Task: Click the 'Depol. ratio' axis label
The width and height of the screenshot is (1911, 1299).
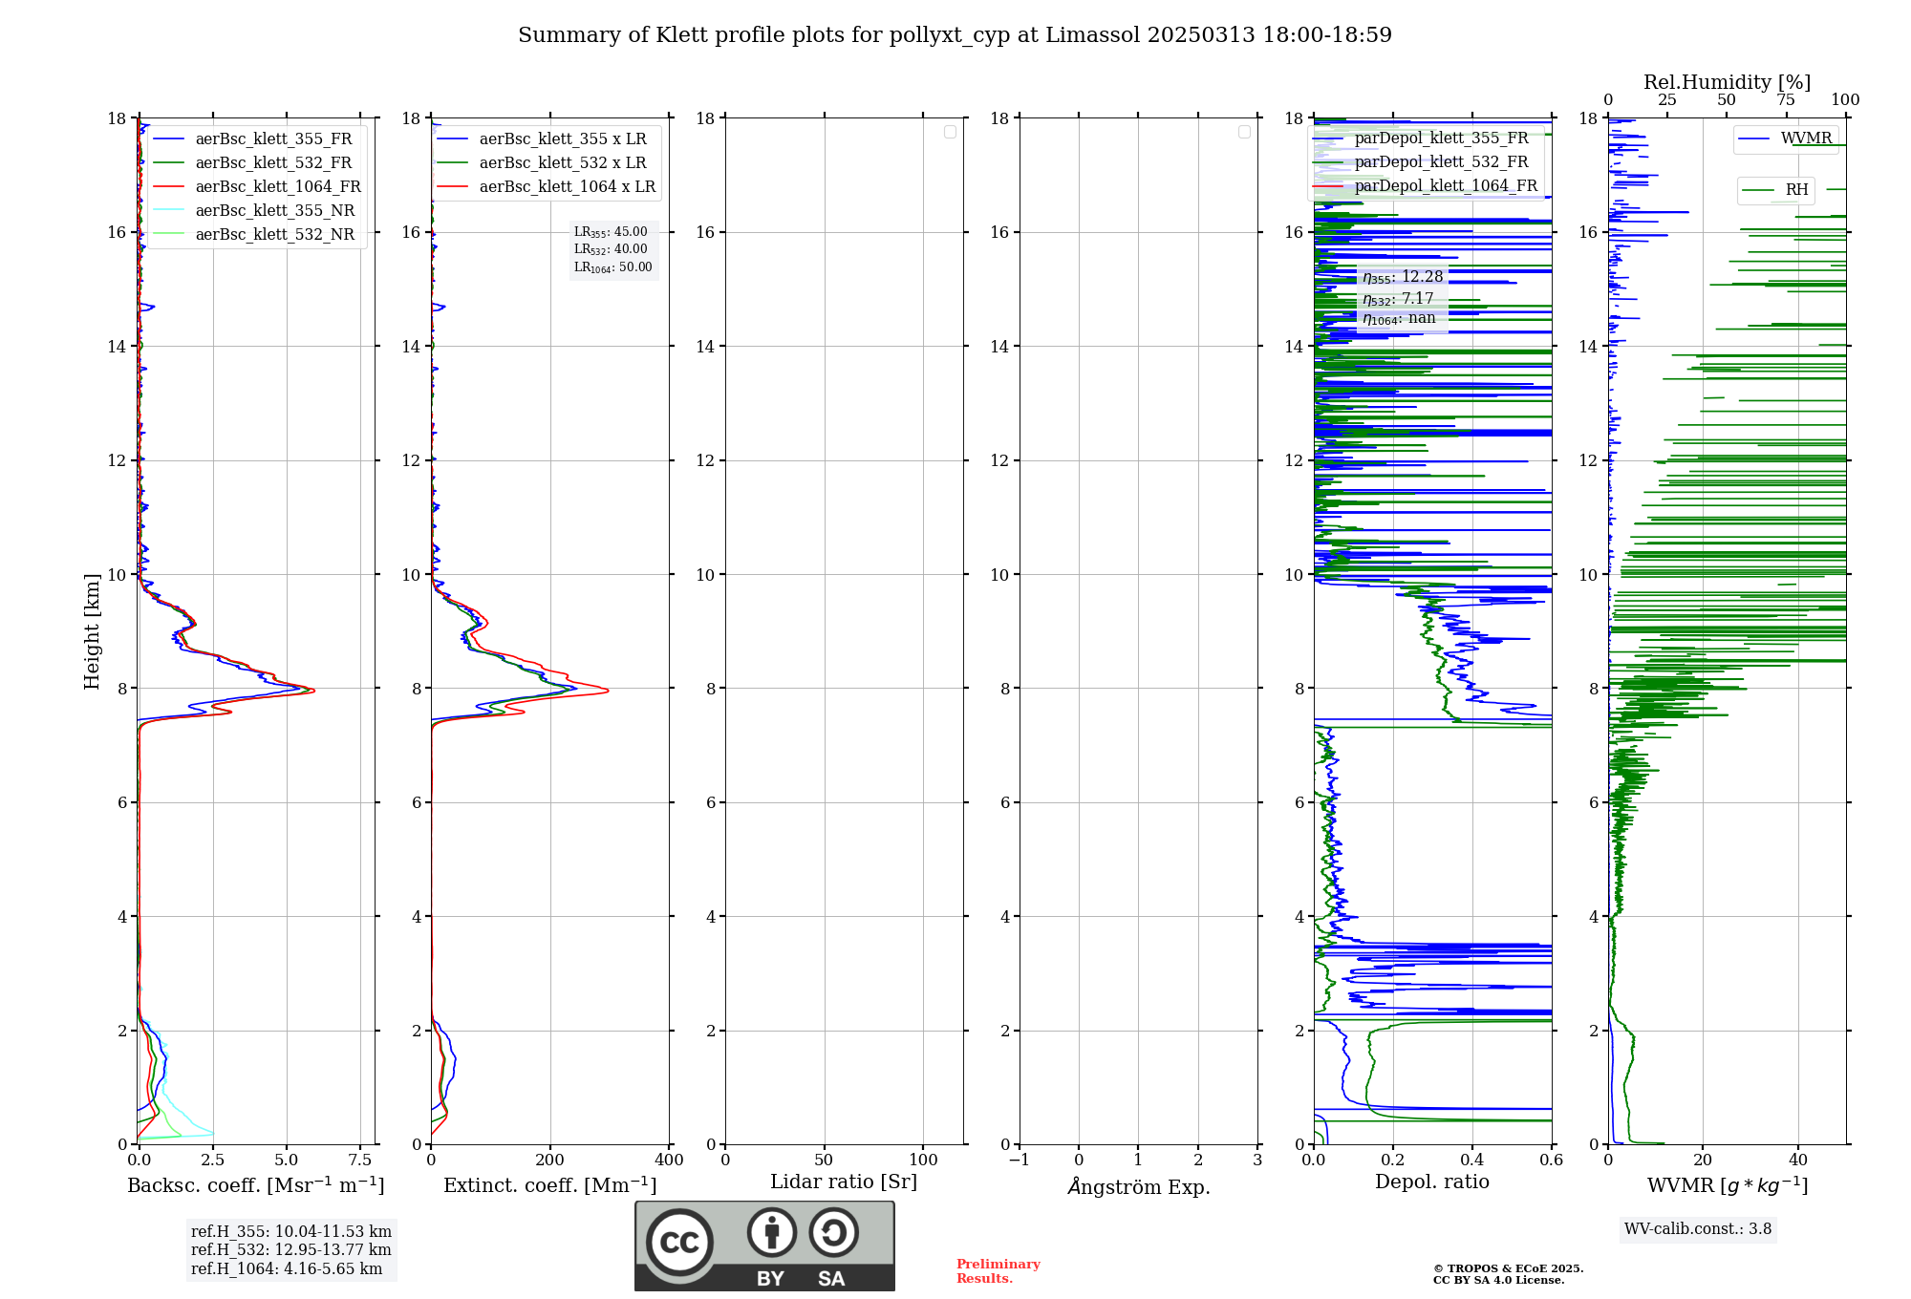Action: pos(1432,1182)
